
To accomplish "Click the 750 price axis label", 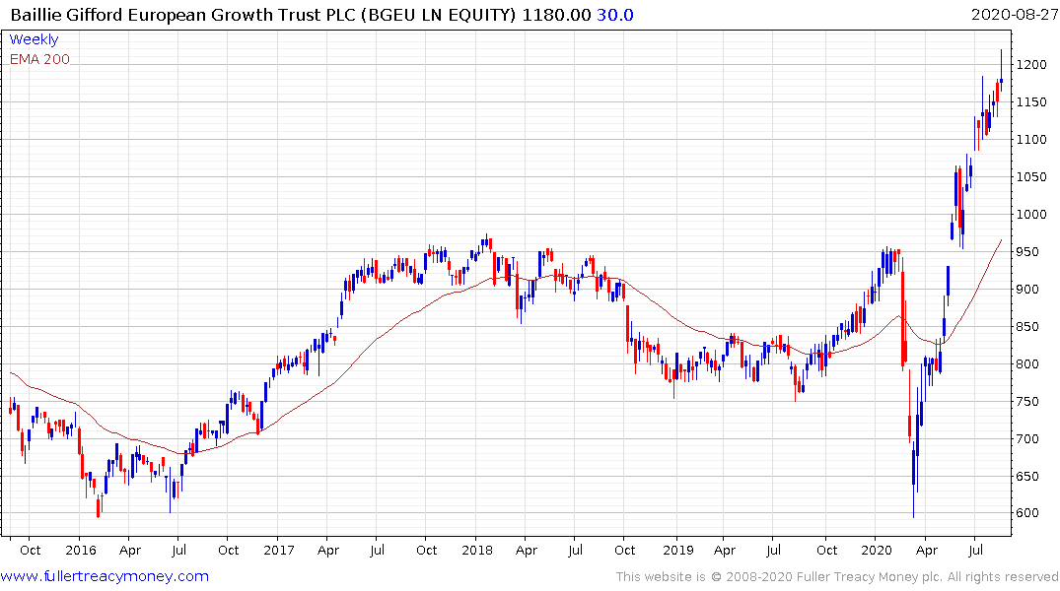I will click(x=1027, y=402).
